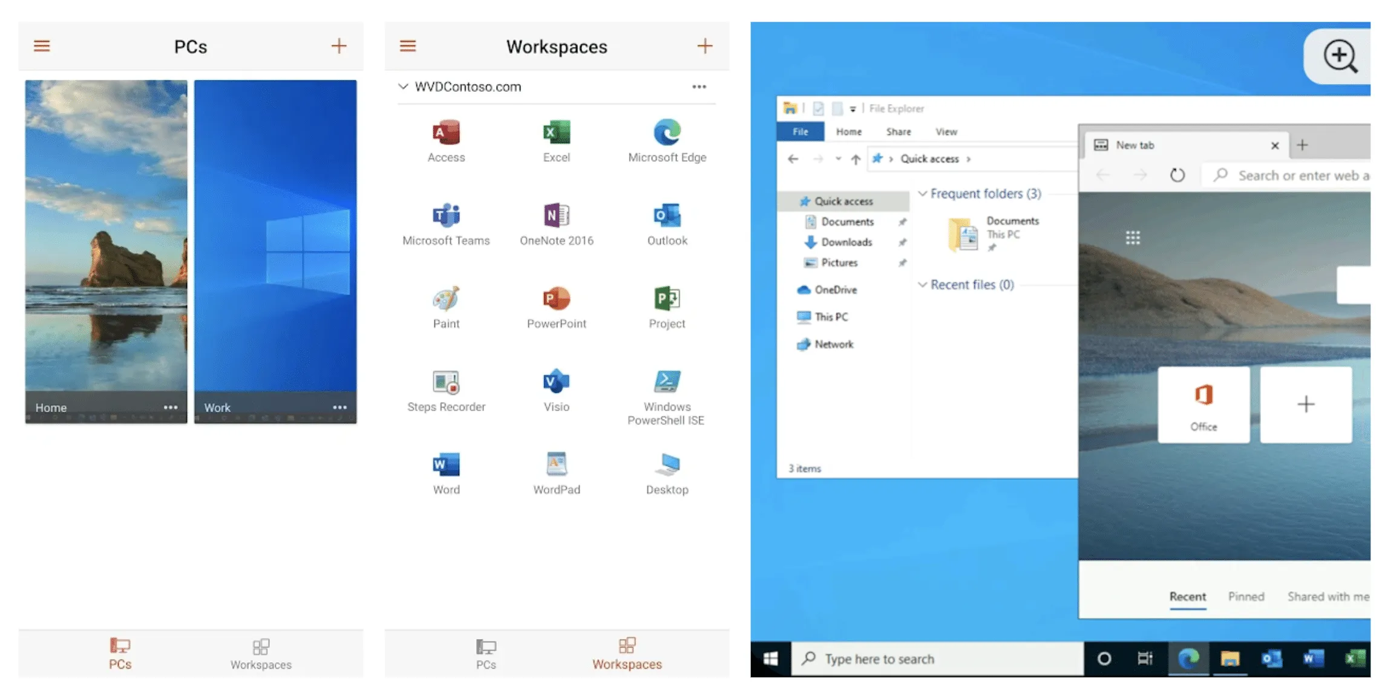Viewport: 1382px width, 688px height.
Task: Launch Outlook from Workspaces
Action: (667, 224)
